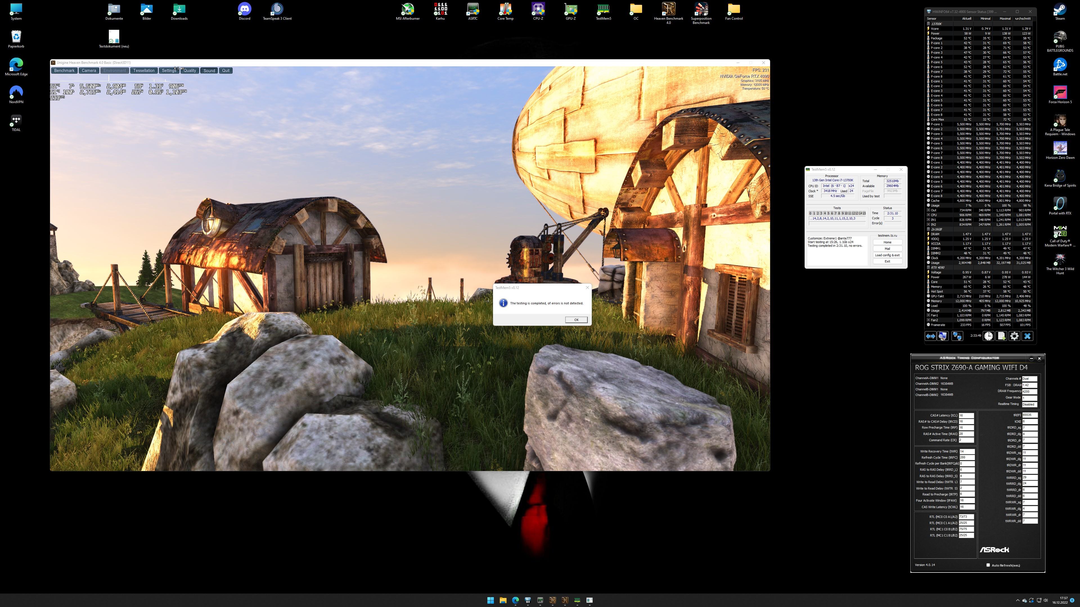
Task: Collapse the 13700K sensor group in HWiNFO
Action: pos(928,24)
